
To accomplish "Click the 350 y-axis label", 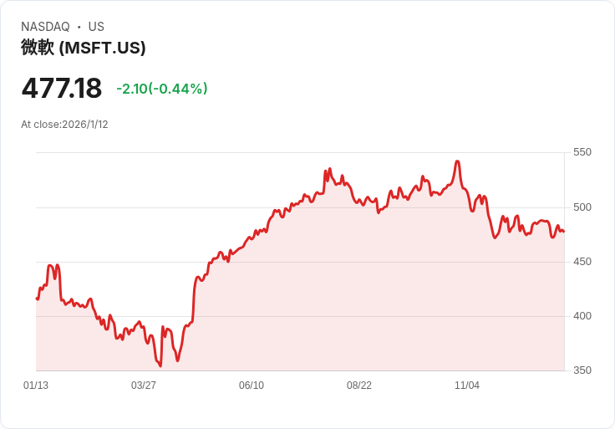I will (x=582, y=370).
